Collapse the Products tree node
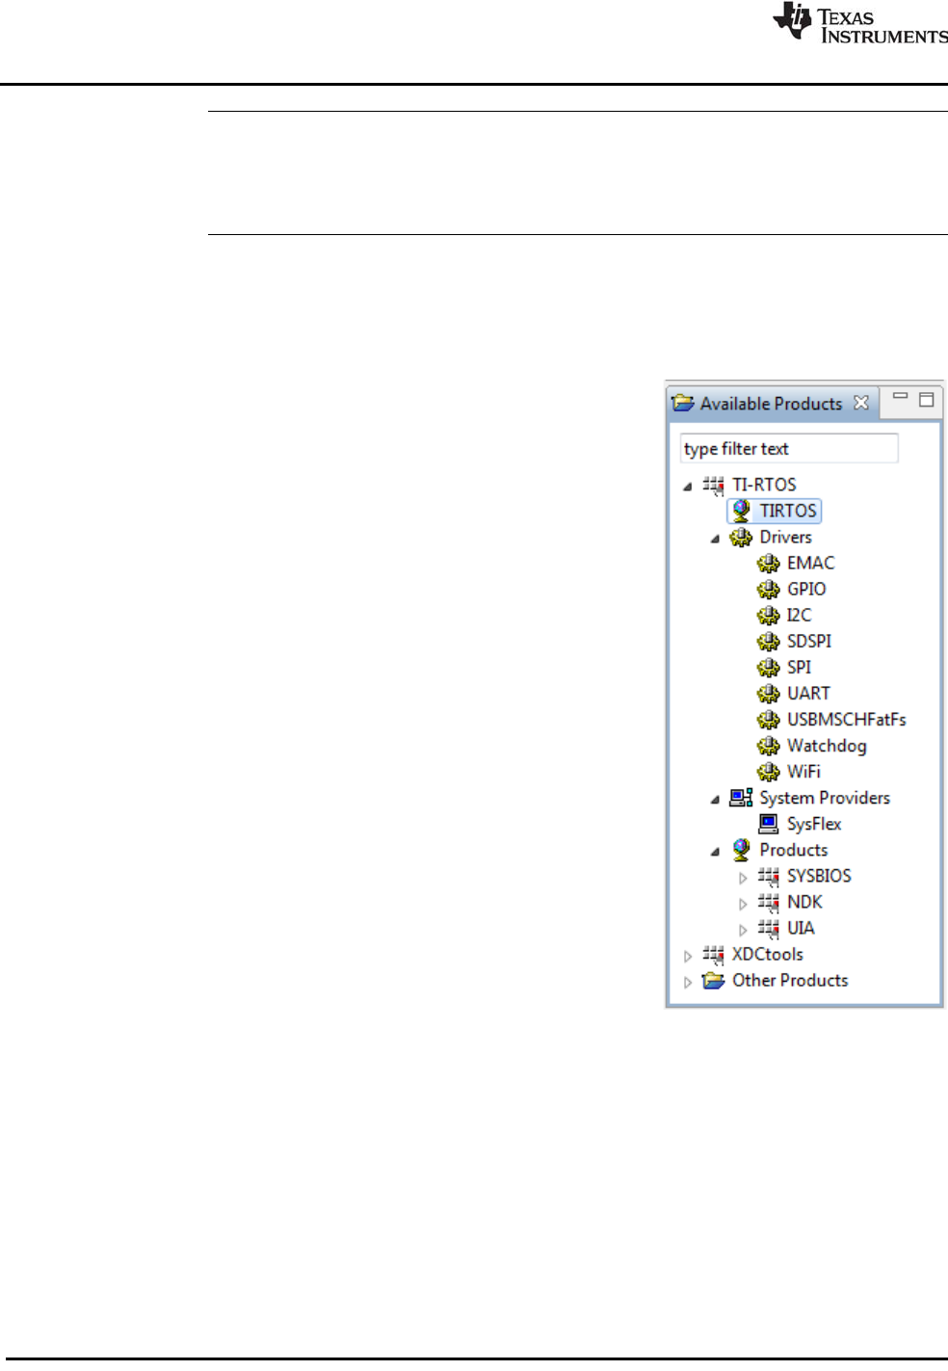 tap(715, 851)
